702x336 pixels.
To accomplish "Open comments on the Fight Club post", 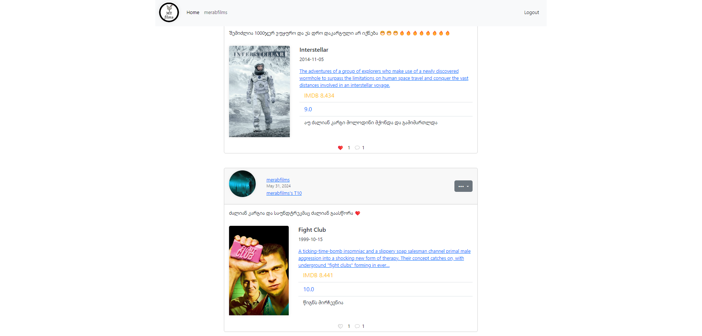I will click(357, 326).
